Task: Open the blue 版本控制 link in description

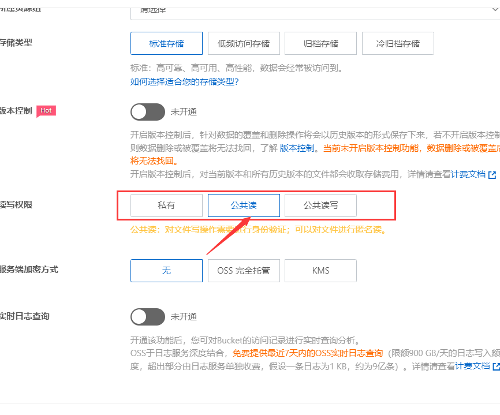Action: point(297,148)
